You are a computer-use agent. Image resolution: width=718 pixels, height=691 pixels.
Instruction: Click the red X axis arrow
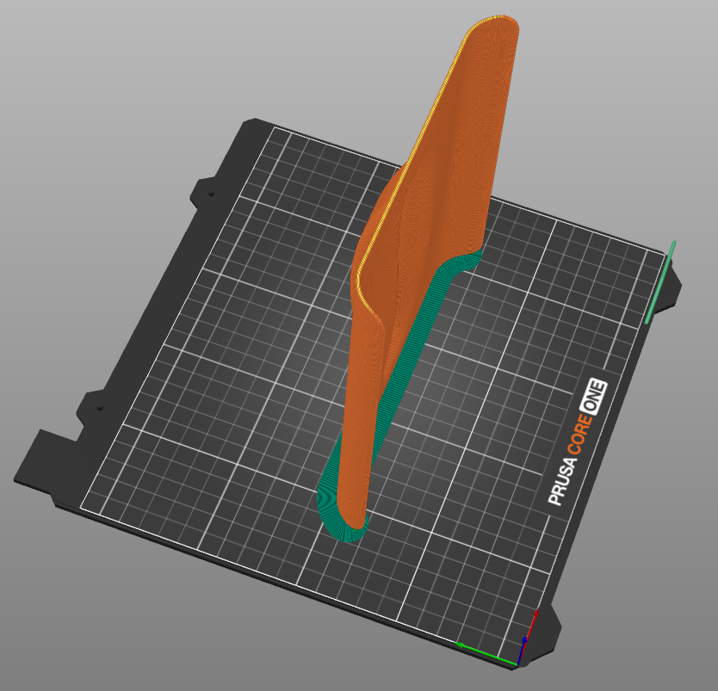530,626
